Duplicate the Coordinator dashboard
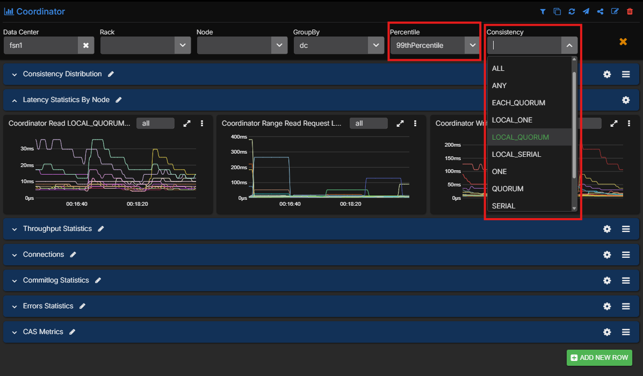 click(x=557, y=11)
